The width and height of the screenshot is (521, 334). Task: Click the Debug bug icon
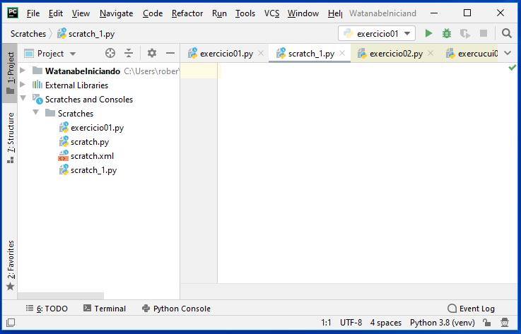point(447,33)
